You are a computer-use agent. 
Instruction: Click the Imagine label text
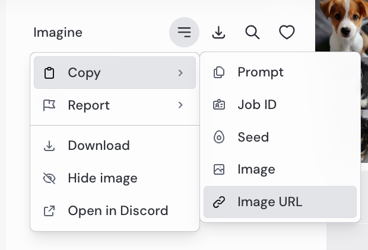(x=58, y=33)
